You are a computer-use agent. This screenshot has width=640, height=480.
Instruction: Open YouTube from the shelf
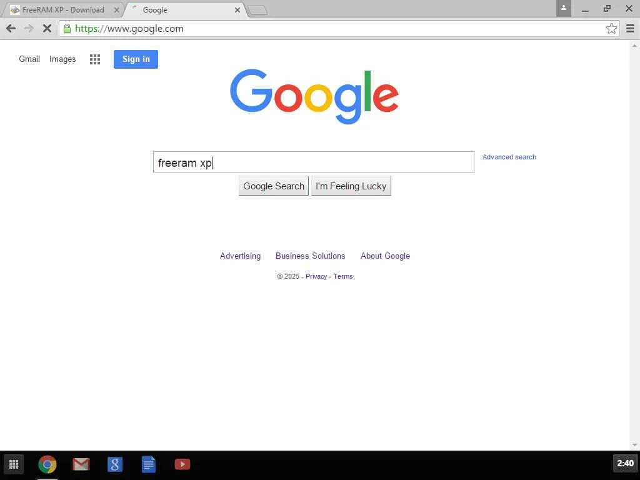click(x=182, y=464)
